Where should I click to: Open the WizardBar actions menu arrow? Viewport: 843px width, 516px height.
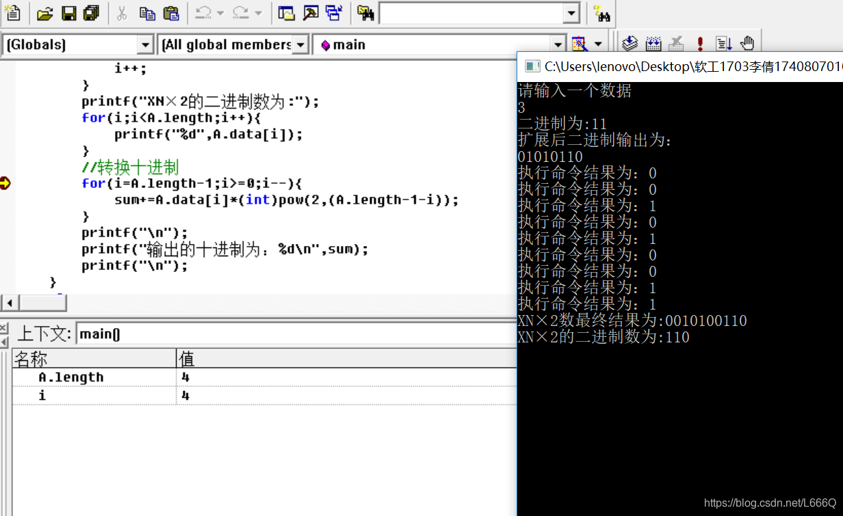[598, 44]
